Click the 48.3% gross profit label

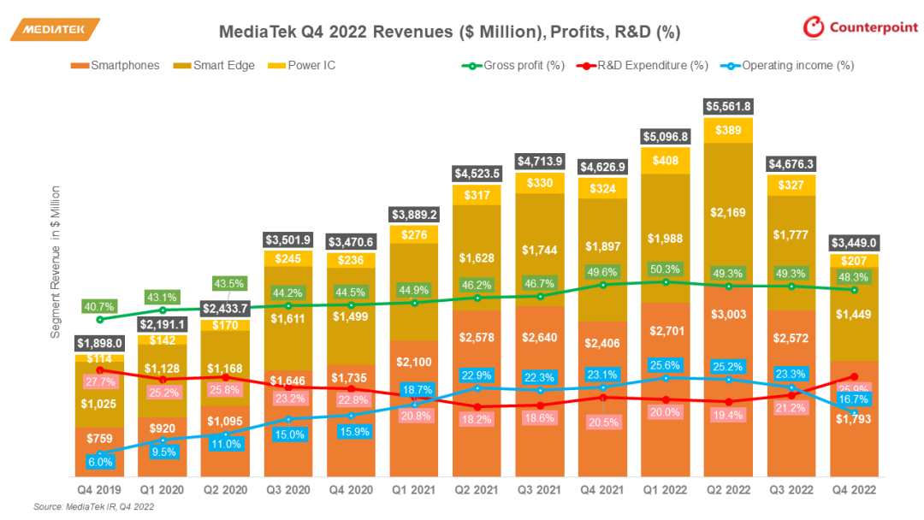click(x=853, y=277)
